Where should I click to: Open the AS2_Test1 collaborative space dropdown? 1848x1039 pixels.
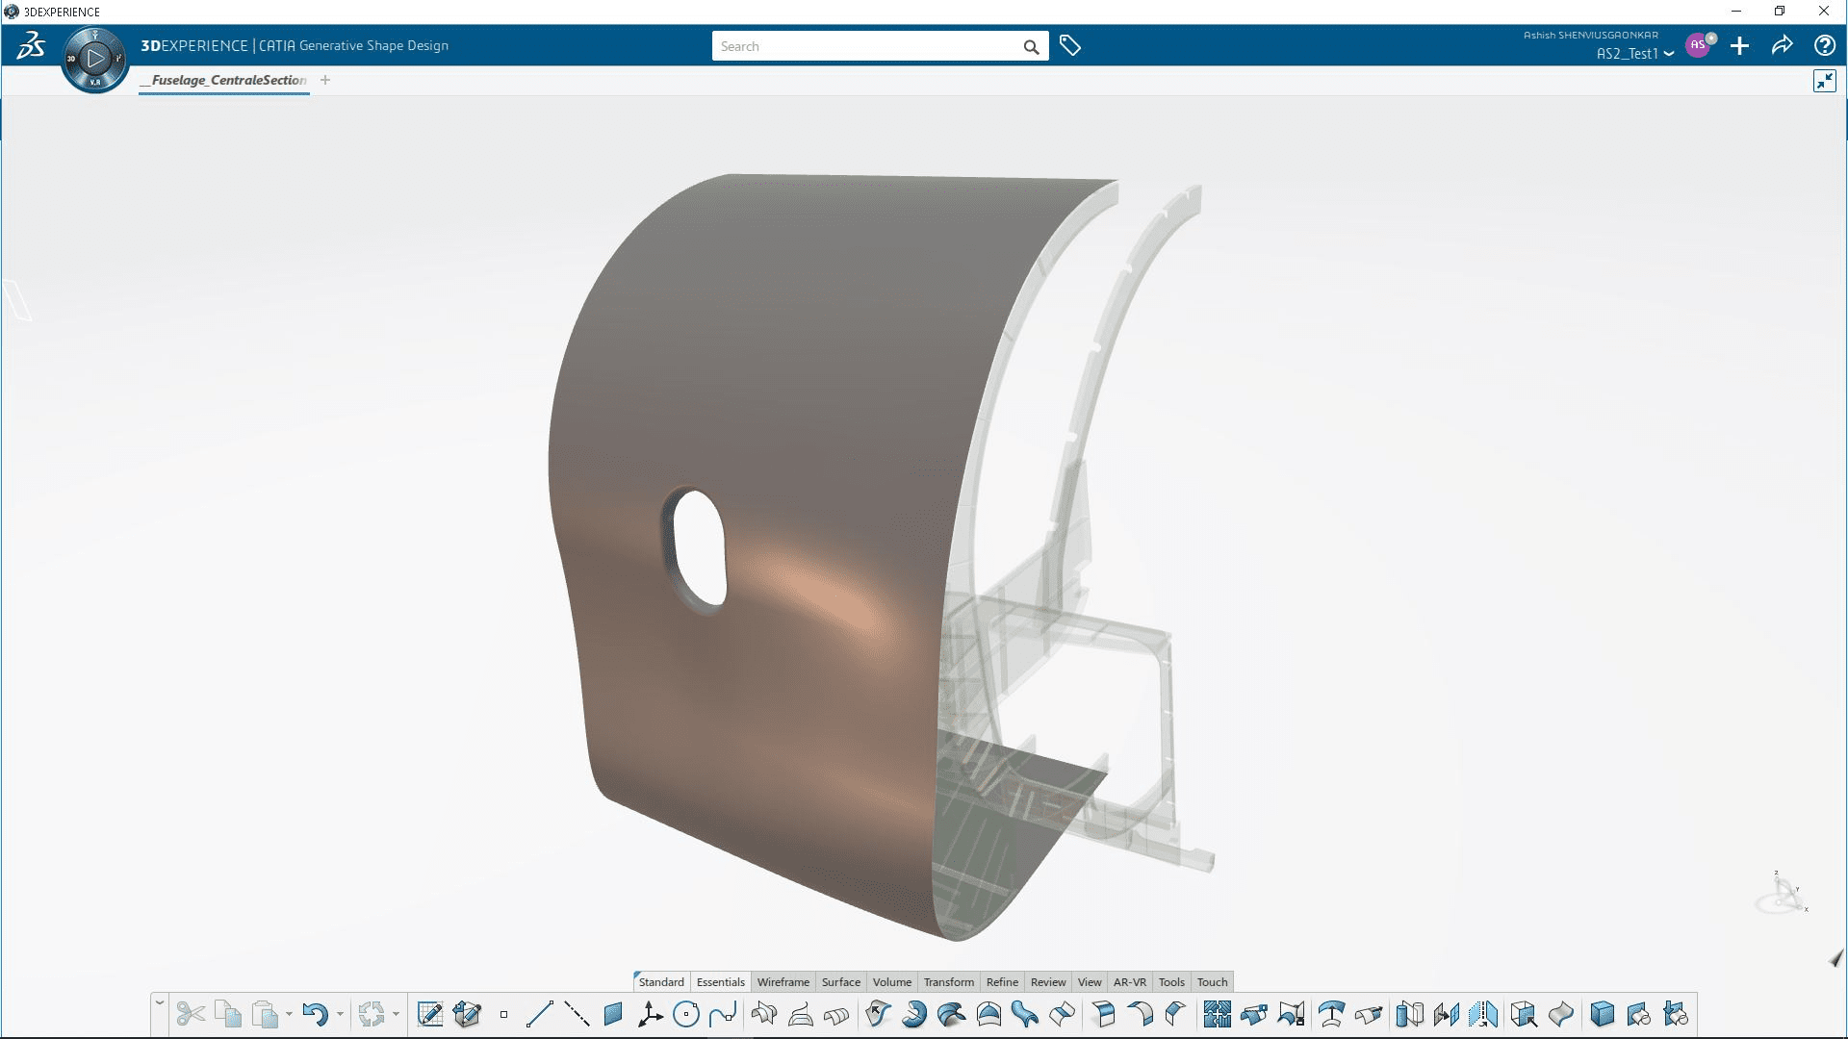point(1668,54)
